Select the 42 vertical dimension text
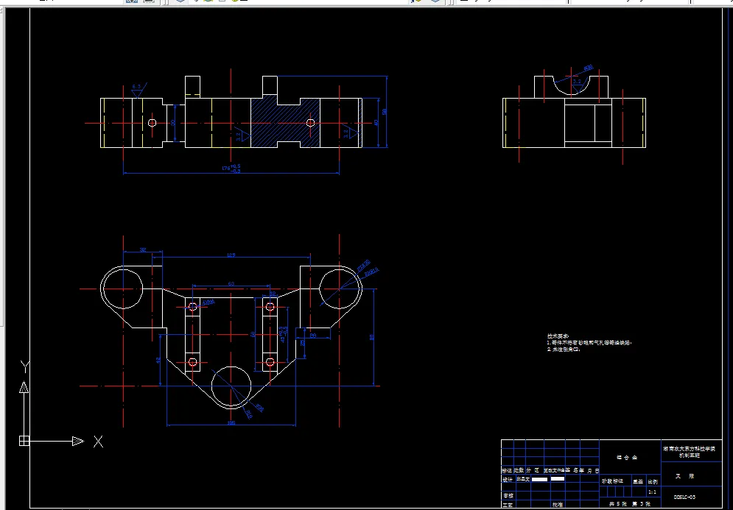 pyautogui.click(x=158, y=360)
